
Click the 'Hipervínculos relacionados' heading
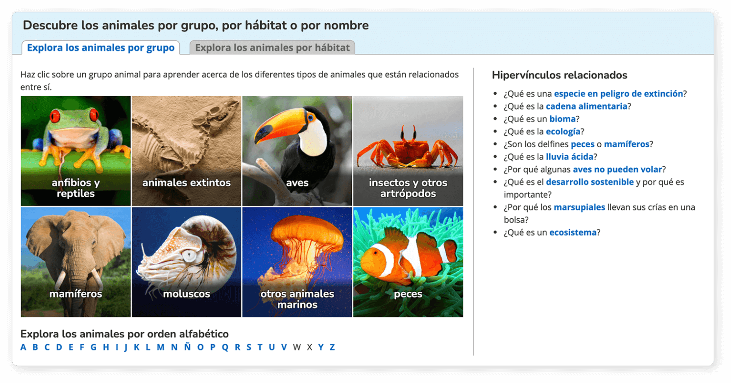tap(560, 75)
